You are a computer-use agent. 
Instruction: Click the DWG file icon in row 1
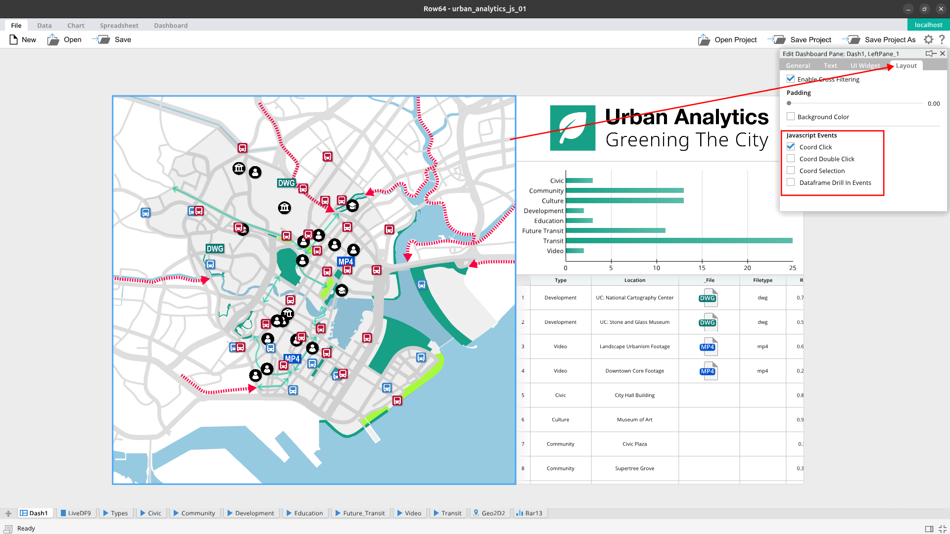coord(709,298)
